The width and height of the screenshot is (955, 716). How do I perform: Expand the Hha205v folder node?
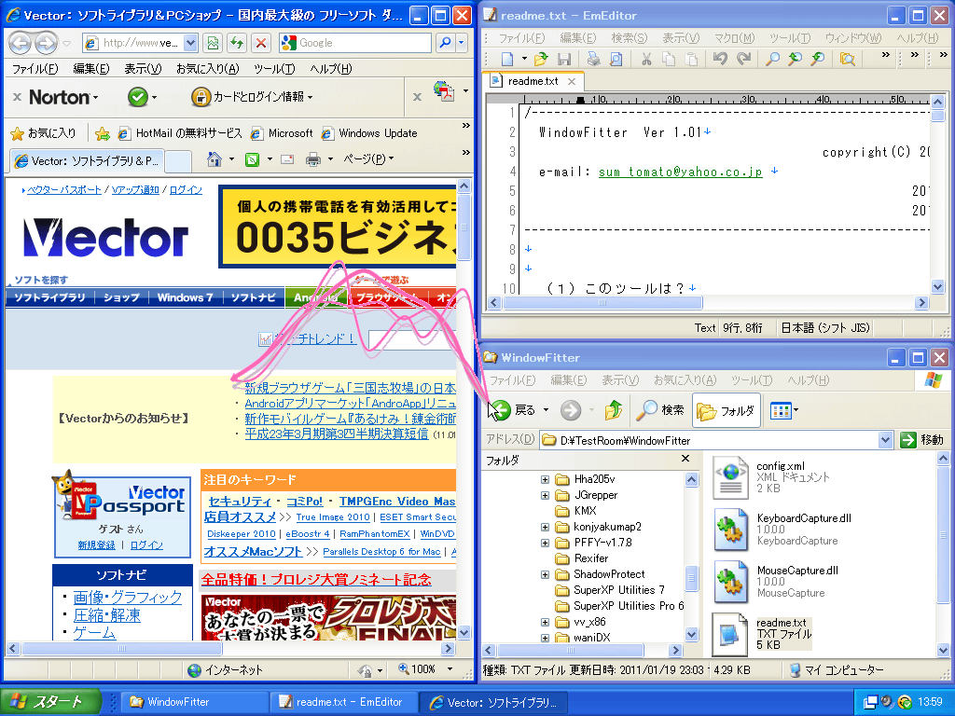(545, 479)
